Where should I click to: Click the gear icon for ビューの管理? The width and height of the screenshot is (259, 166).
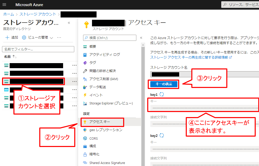pyautogui.click(x=24, y=38)
